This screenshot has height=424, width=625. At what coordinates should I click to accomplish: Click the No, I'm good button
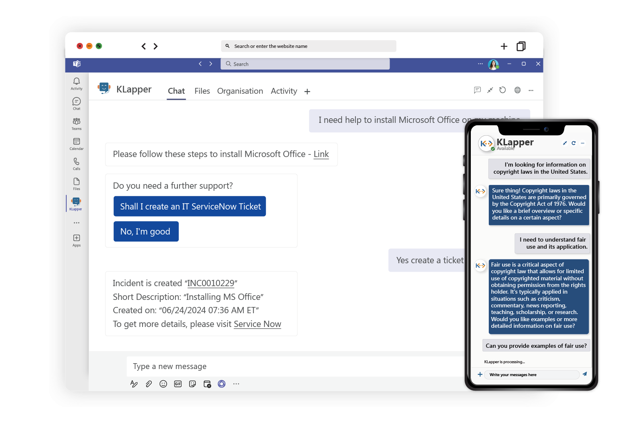click(x=146, y=231)
